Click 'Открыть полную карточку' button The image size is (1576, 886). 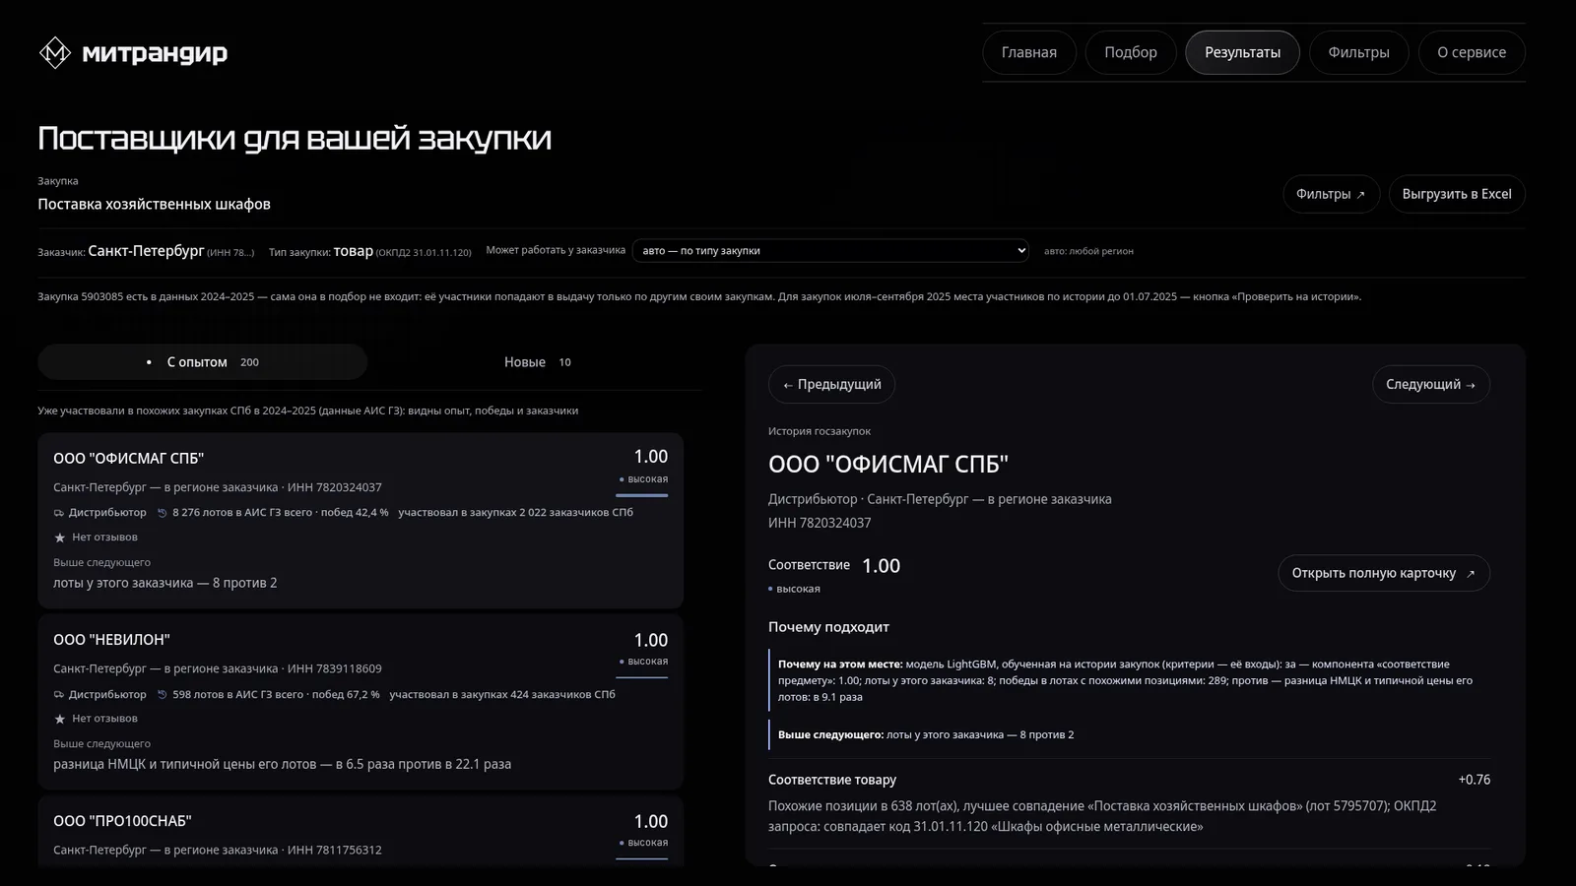click(1384, 573)
